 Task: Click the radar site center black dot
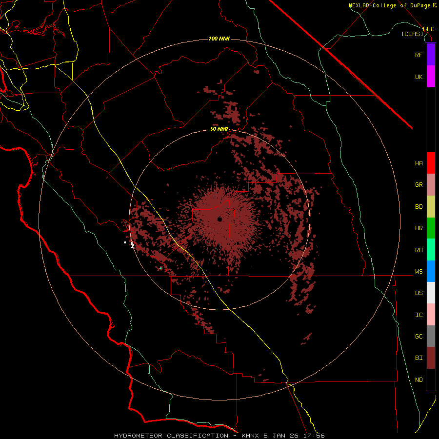(x=219, y=219)
